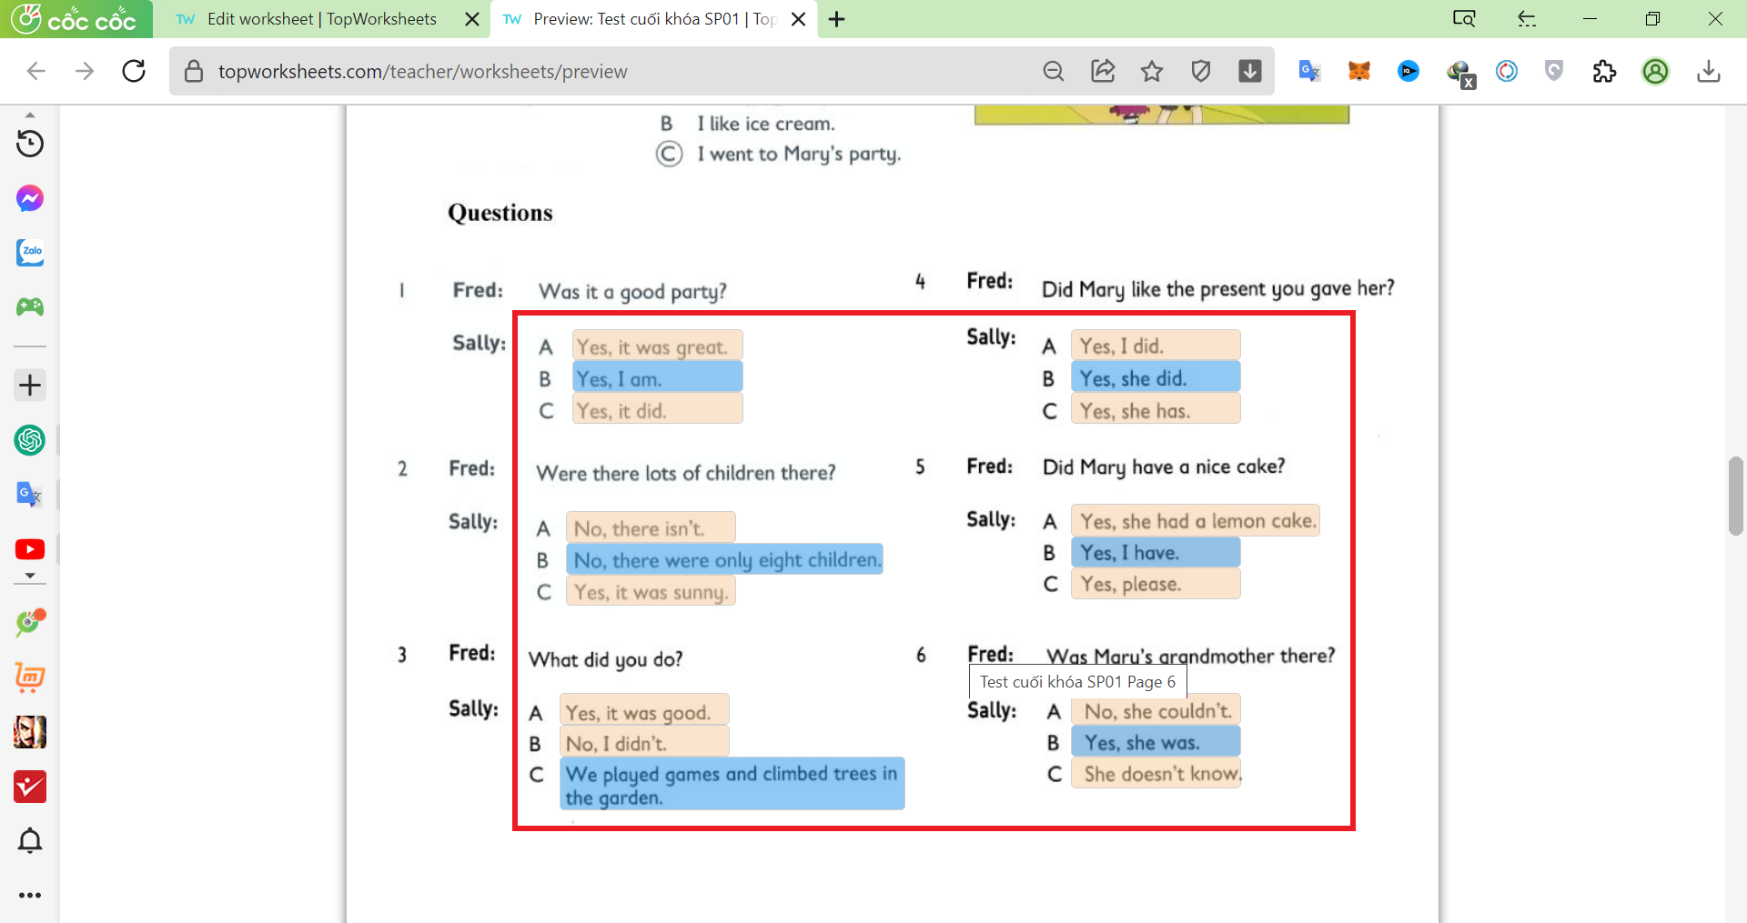Switch to Edit worksheet tab

click(x=320, y=19)
